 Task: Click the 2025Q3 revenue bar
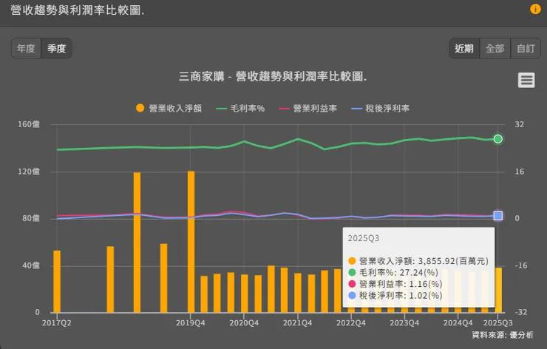pos(498,290)
